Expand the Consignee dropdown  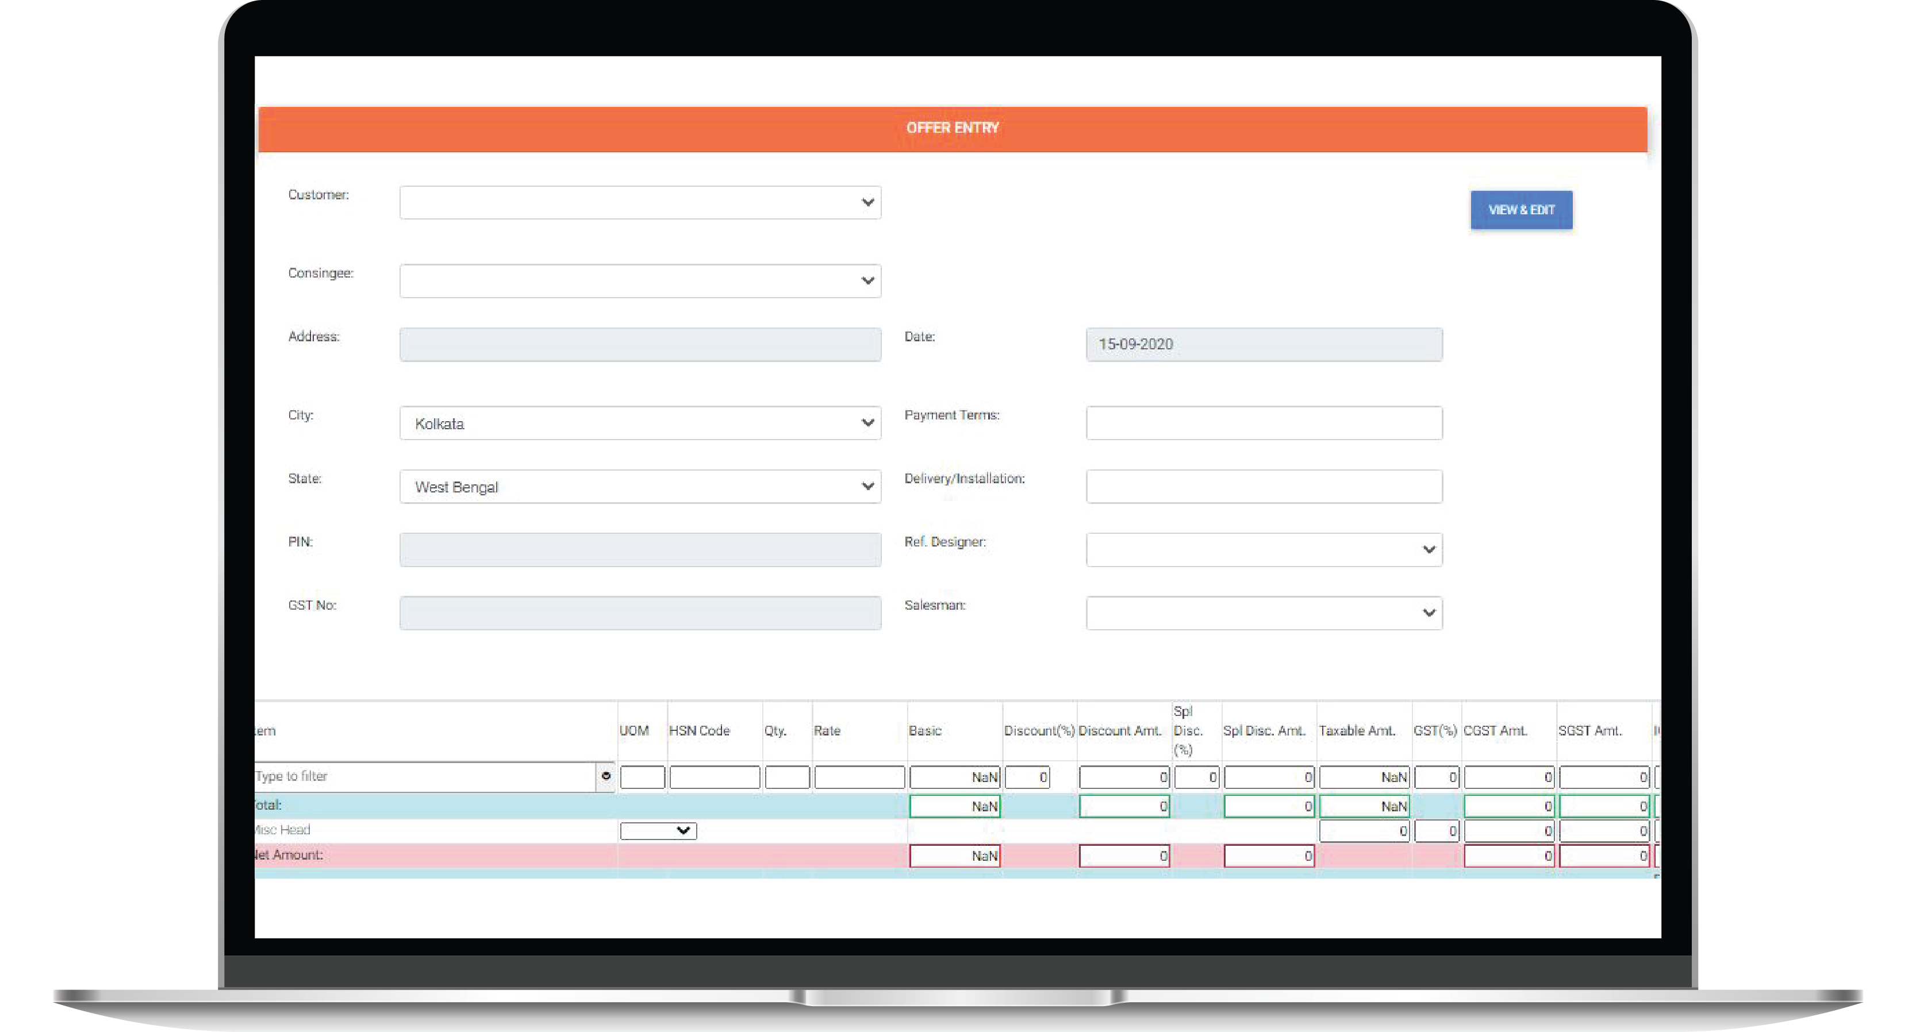(640, 281)
